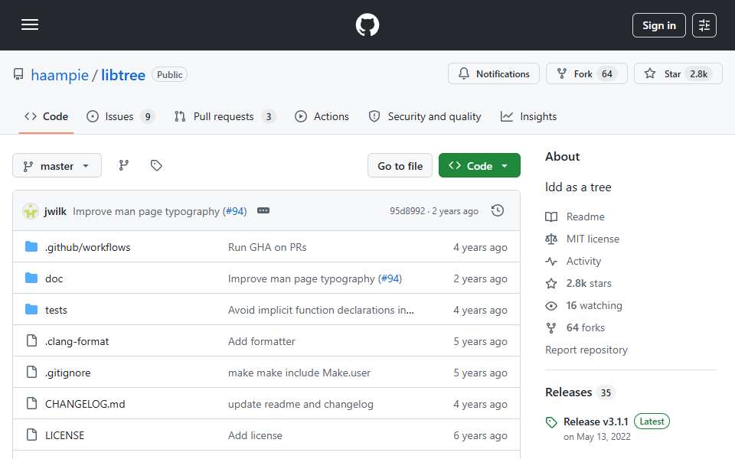Image resolution: width=735 pixels, height=459 pixels.
Task: Open latest commit message Improve man page typography
Action: (x=146, y=211)
